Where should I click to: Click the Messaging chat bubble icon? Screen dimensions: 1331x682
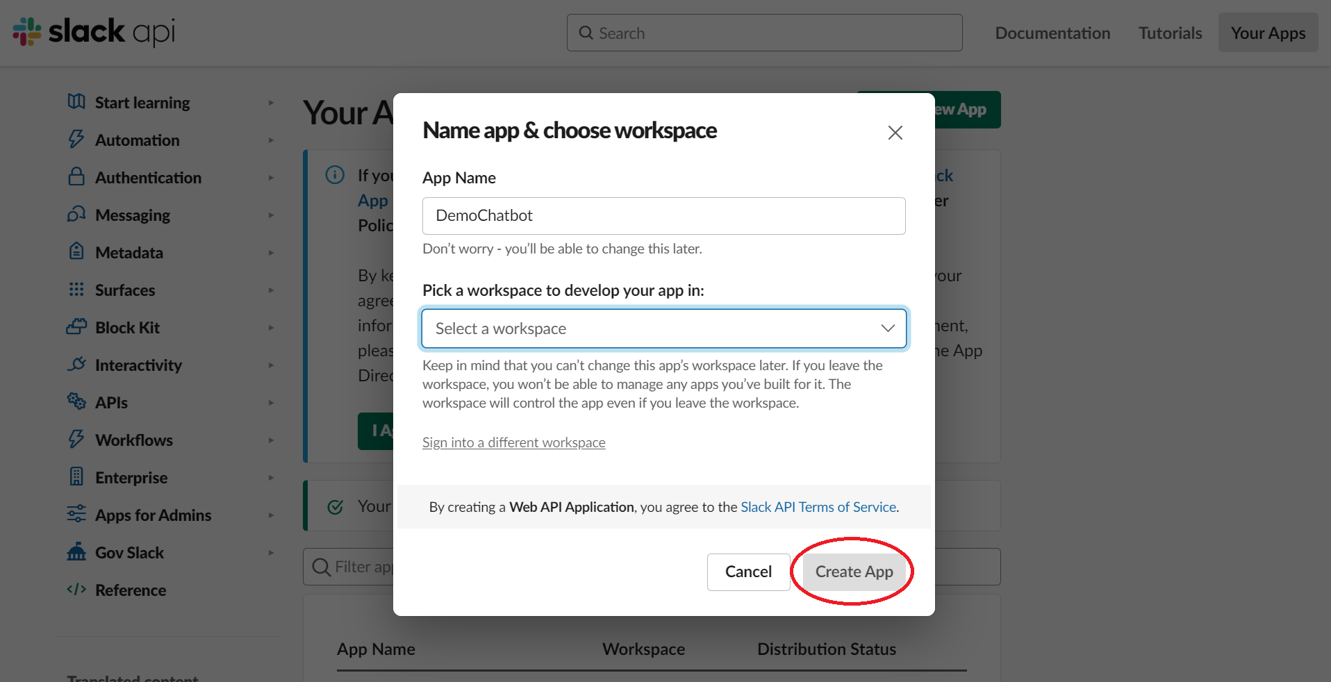pyautogui.click(x=76, y=215)
